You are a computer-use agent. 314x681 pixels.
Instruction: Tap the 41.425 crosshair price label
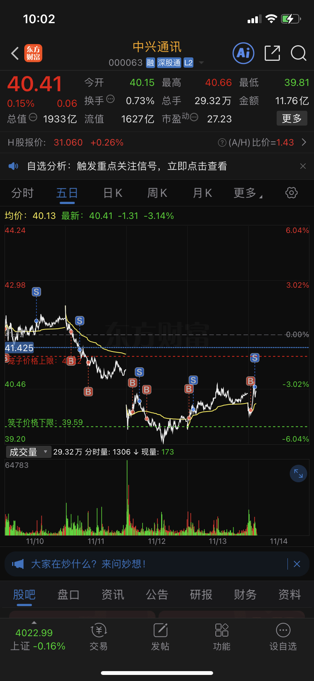(x=19, y=348)
